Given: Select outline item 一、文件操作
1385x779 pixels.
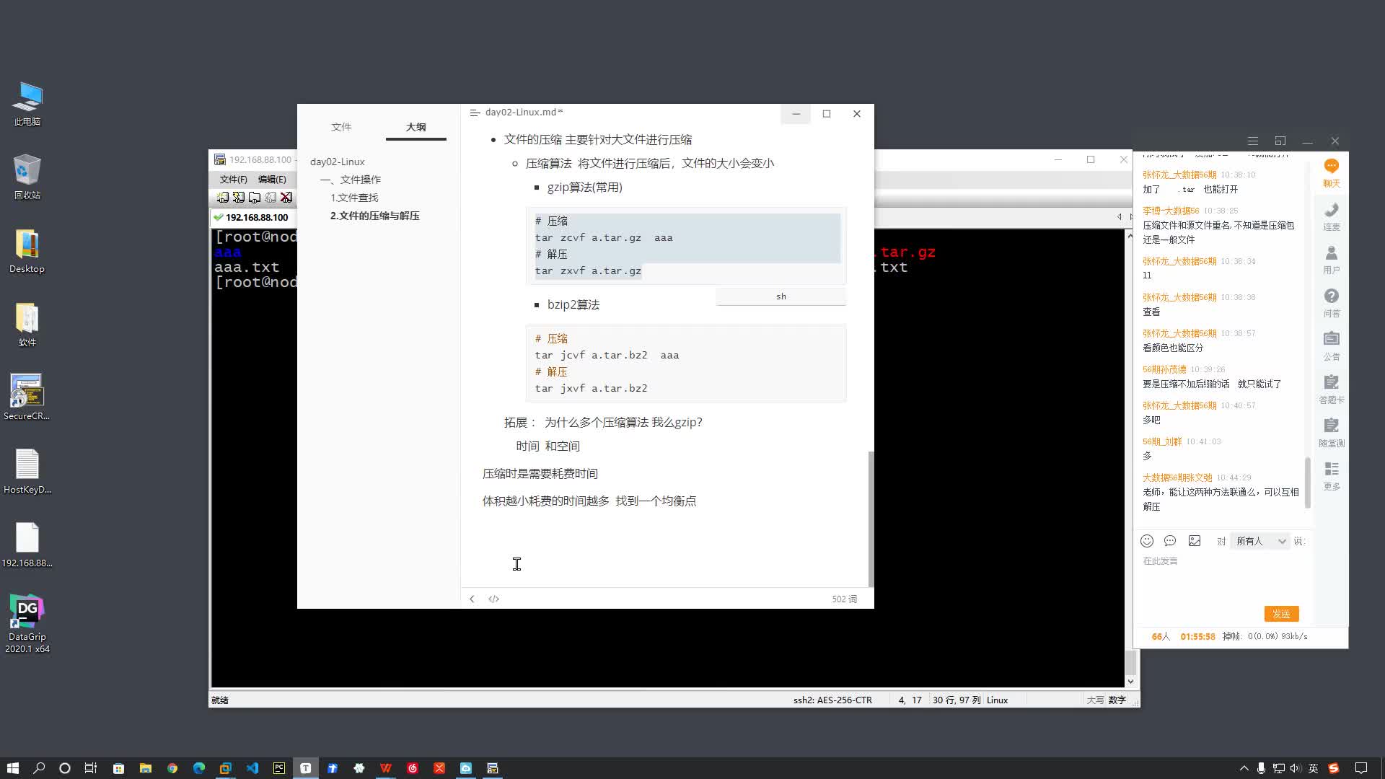Looking at the screenshot, I should pos(351,180).
